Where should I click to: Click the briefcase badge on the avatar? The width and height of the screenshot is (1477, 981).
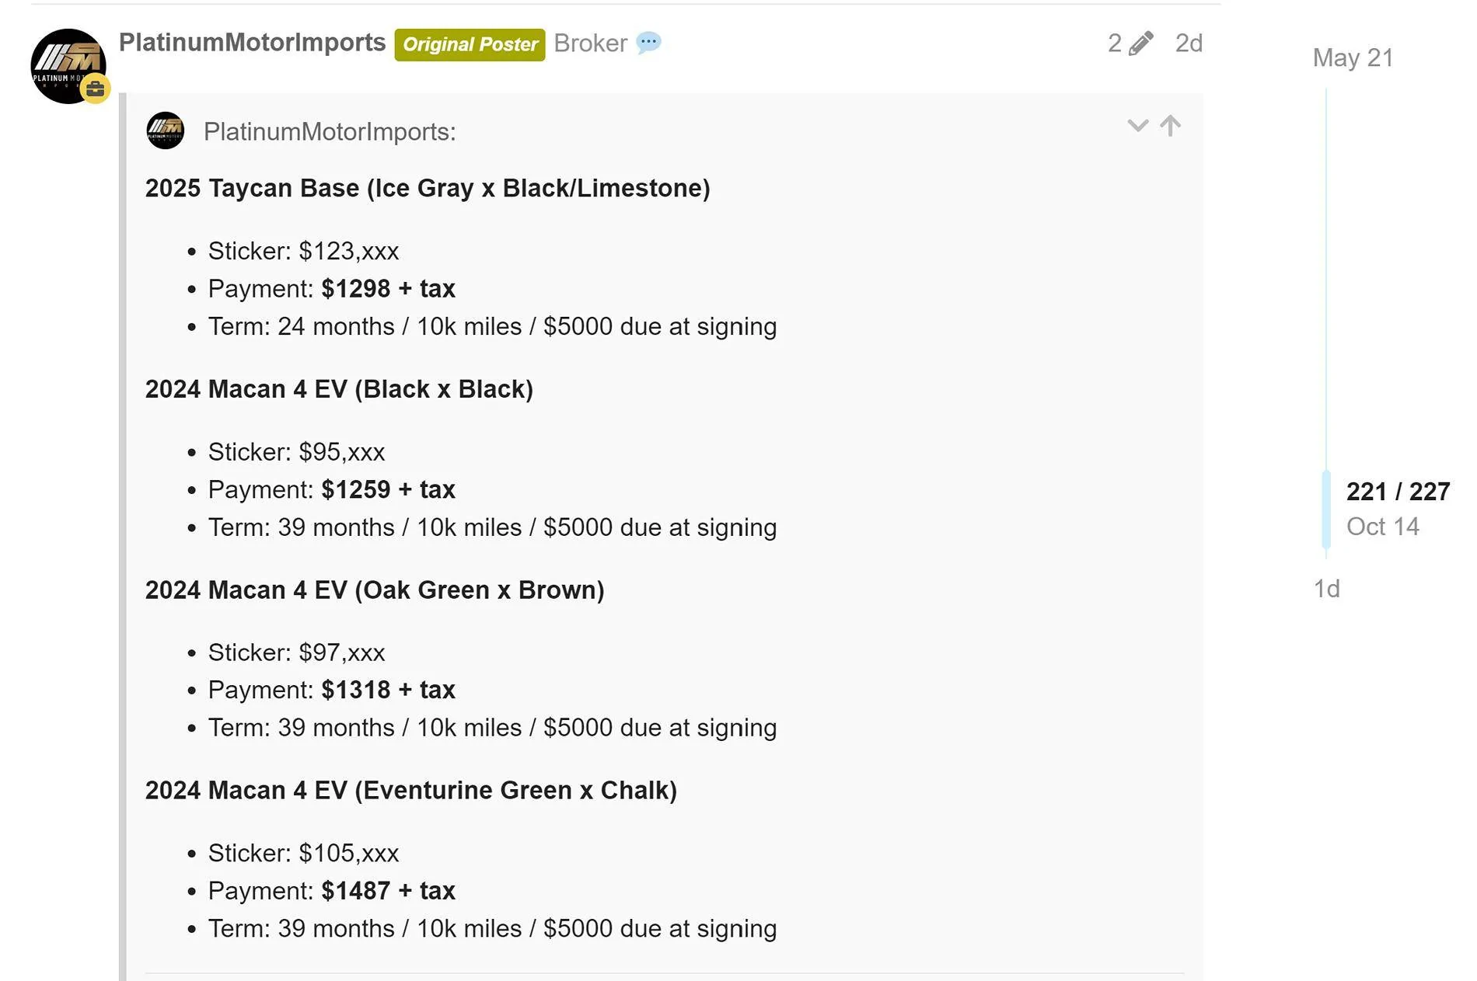(x=96, y=89)
